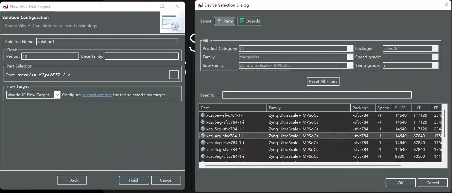The height and width of the screenshot is (193, 452).
Task: Click the LUT value 87840 in xczu4ev row
Action: tap(419, 136)
